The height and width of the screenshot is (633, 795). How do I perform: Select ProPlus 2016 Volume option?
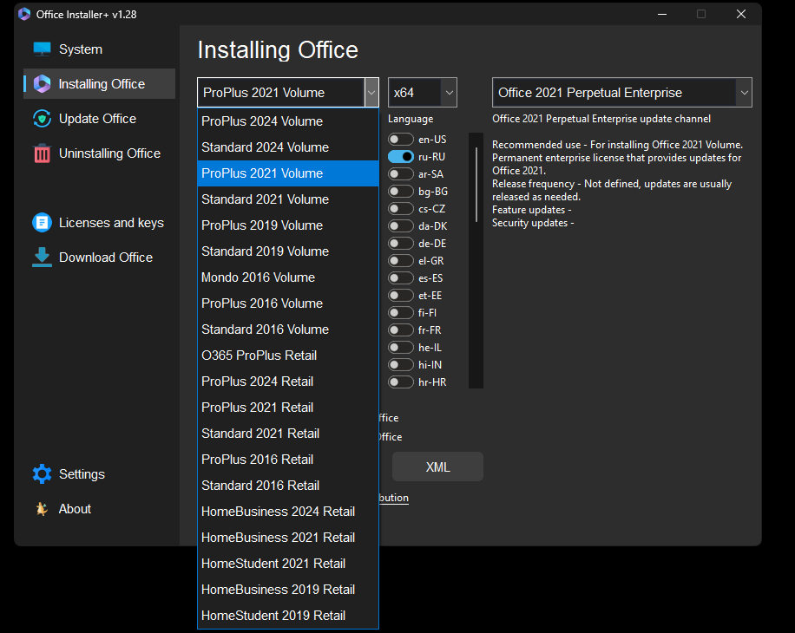(x=288, y=303)
